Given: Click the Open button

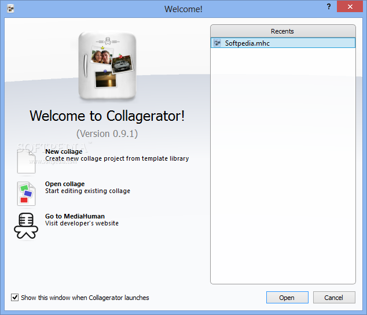Looking at the screenshot, I should coord(287,298).
